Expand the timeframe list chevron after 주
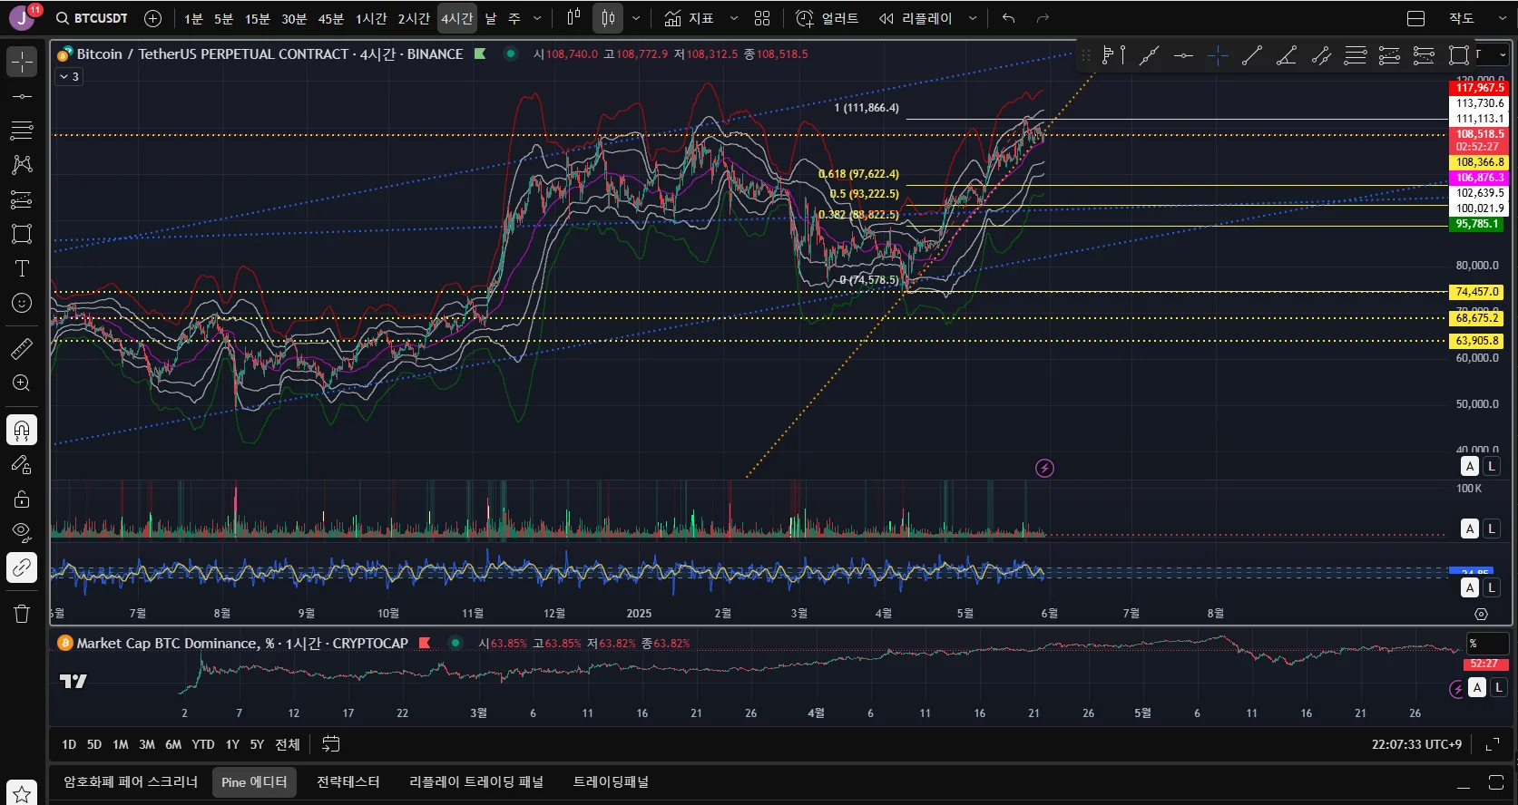 [x=537, y=18]
